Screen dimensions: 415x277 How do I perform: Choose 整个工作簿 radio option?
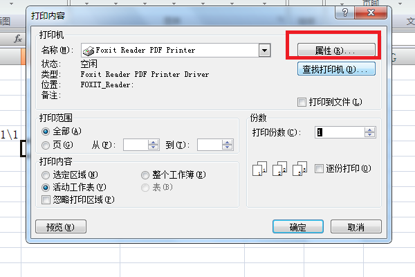[x=145, y=175]
